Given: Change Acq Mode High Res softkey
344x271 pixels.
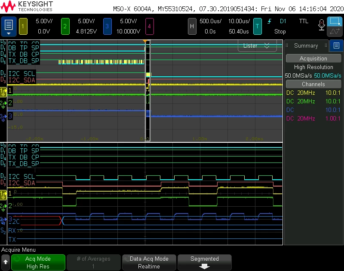Looking at the screenshot, I should coord(38,262).
